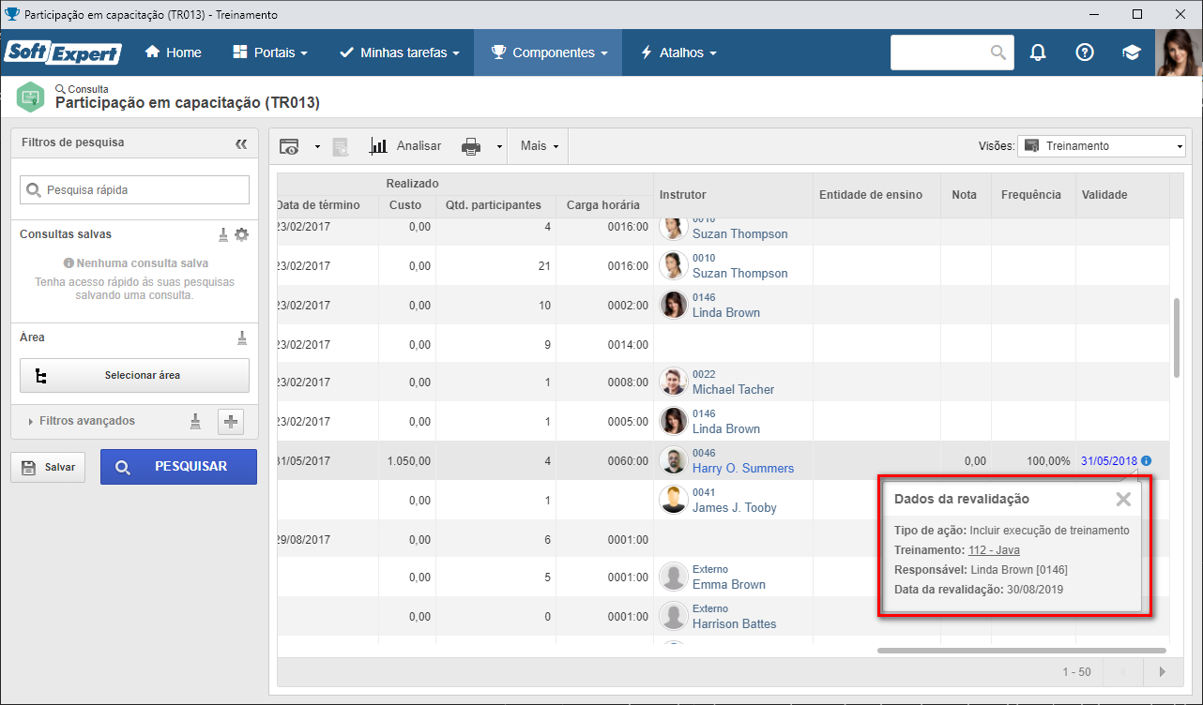Screen dimensions: 1203x705
Task: Click the Pesquisa rápida input field
Action: (x=134, y=189)
